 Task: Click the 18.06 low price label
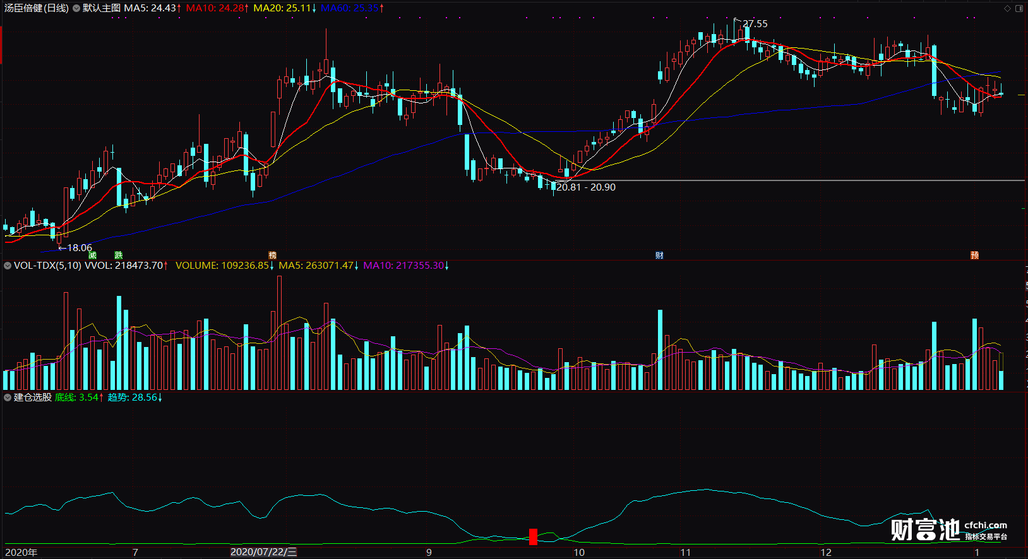80,248
